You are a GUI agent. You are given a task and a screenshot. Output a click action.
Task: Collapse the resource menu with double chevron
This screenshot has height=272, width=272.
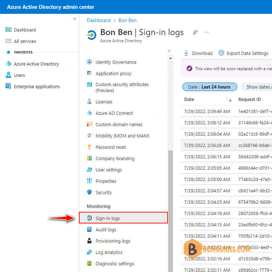pos(169,51)
